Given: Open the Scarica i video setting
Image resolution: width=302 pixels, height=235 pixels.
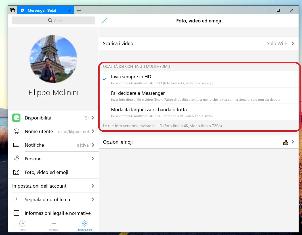Looking at the screenshot, I should 199,43.
